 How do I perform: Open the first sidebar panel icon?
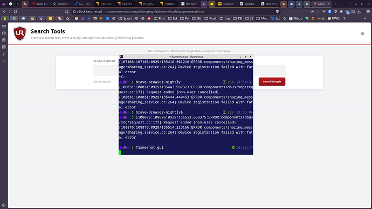[4, 26]
